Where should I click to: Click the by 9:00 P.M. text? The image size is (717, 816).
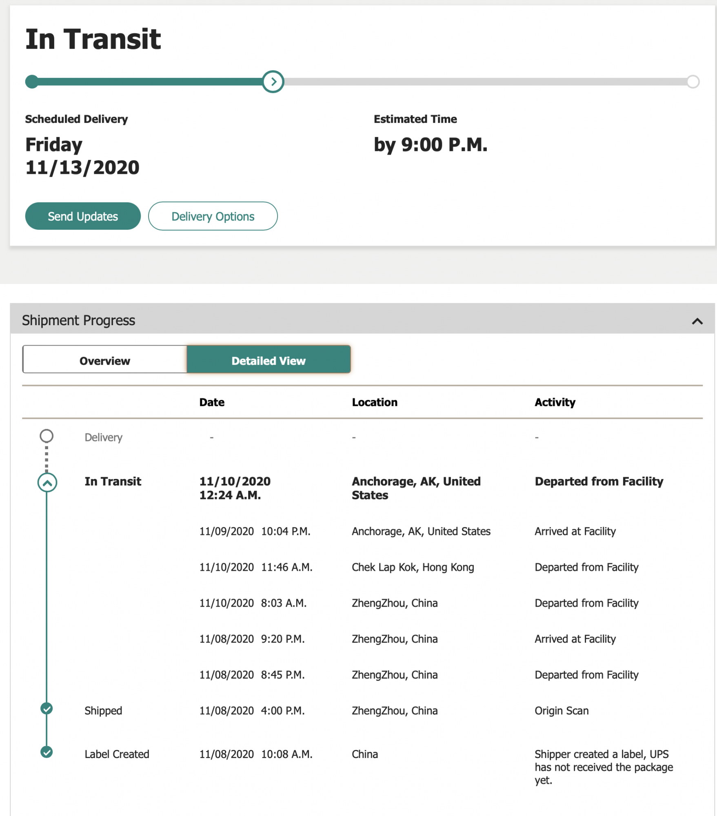click(x=431, y=145)
